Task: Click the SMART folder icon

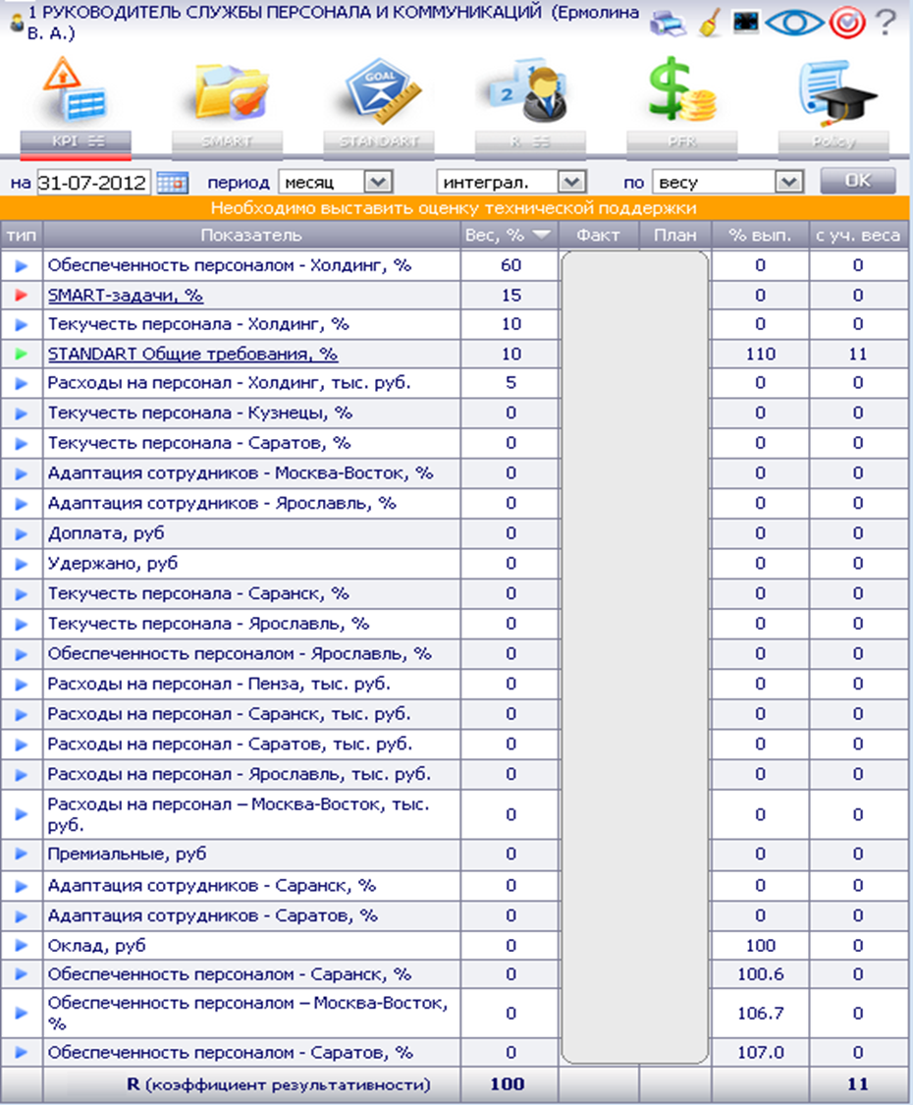Action: pyautogui.click(x=229, y=91)
